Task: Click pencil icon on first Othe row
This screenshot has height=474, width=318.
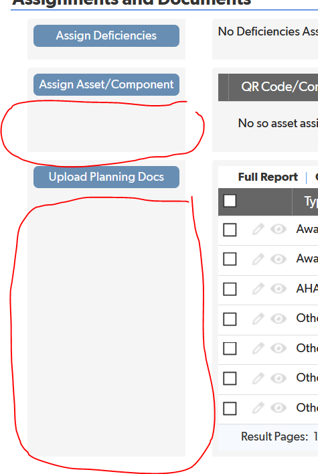Action: 258,318
